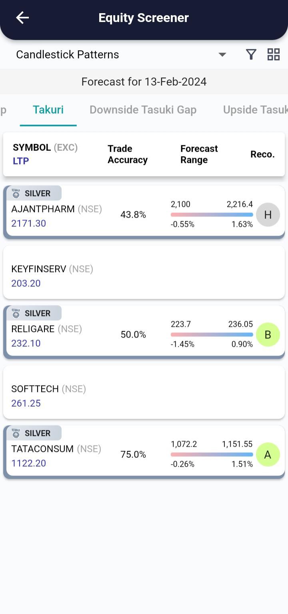Image resolution: width=288 pixels, height=614 pixels.
Task: Expand the Candlestick Patterns dropdown arrow
Action: coord(222,54)
